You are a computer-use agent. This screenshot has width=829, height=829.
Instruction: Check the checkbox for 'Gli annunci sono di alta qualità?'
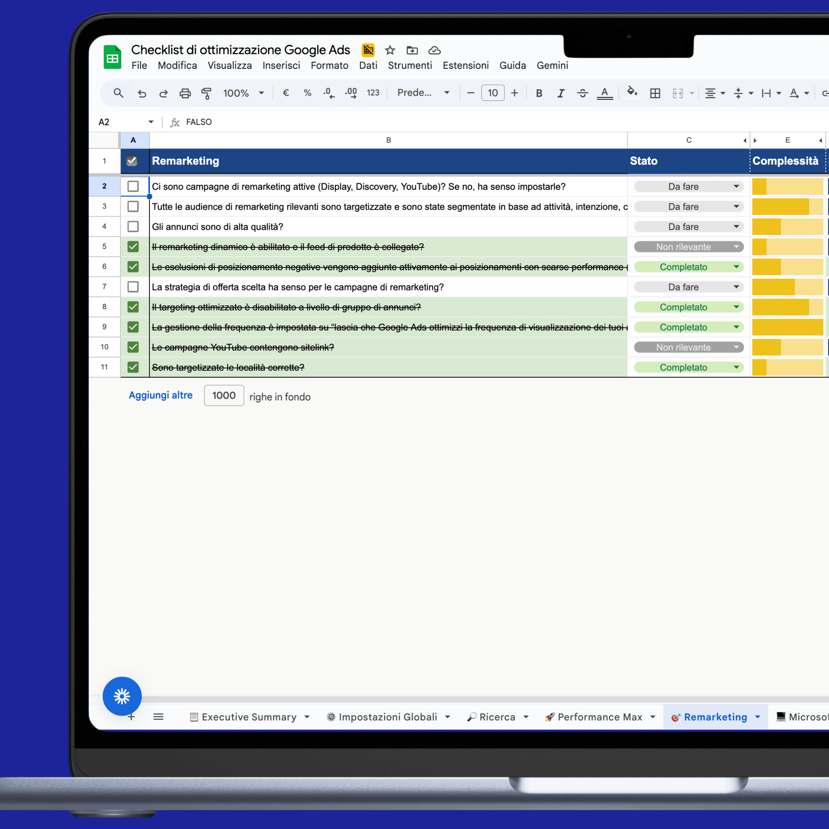point(133,227)
